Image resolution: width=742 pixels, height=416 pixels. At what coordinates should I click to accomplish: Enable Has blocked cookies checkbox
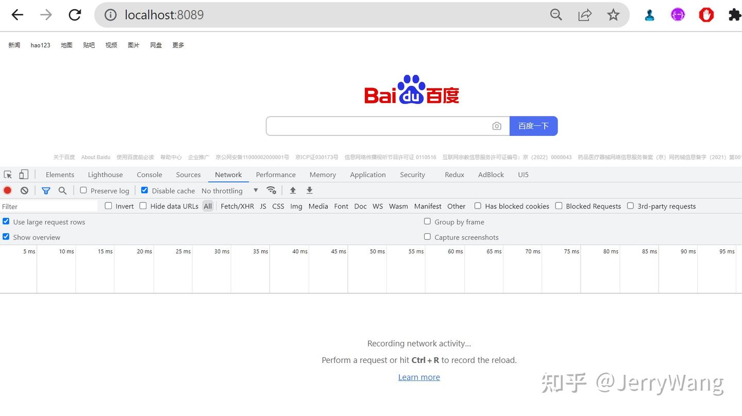[x=478, y=205]
